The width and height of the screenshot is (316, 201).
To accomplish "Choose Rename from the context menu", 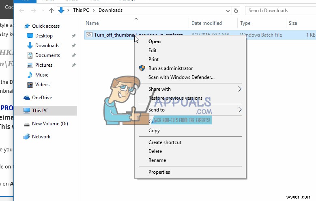I will click(x=157, y=160).
